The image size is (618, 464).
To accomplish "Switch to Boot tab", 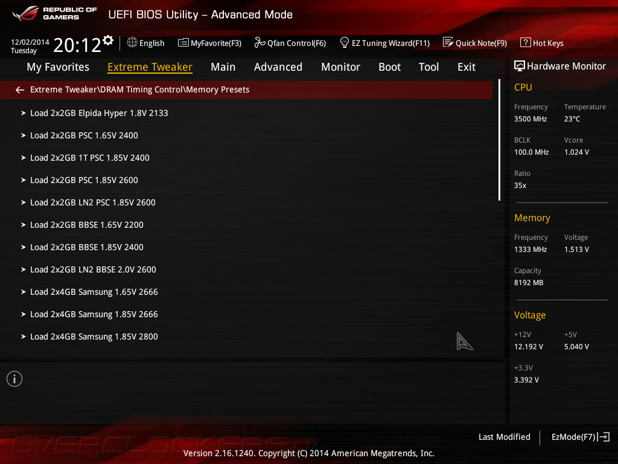I will click(x=389, y=67).
